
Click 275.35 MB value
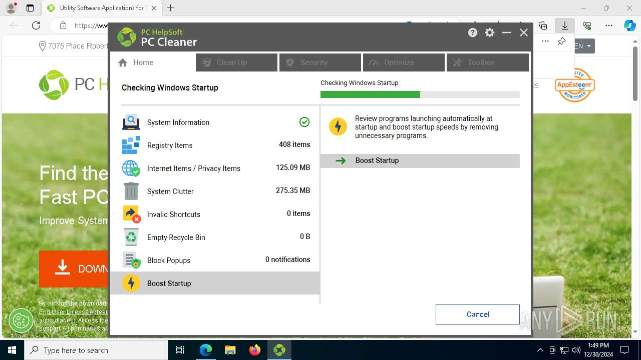coord(293,190)
